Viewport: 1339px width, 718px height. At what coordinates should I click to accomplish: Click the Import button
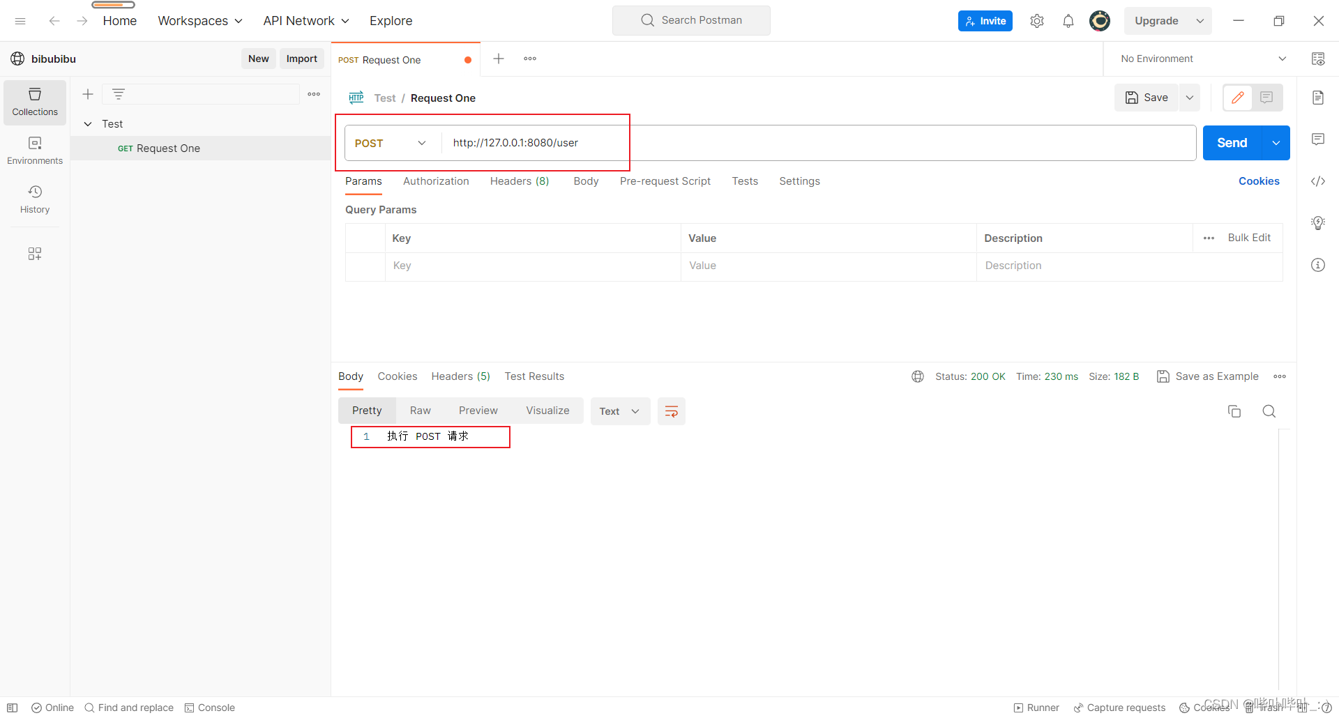click(302, 59)
